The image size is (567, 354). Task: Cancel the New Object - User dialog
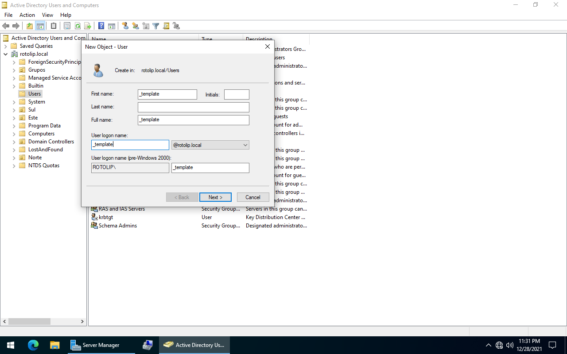[253, 197]
